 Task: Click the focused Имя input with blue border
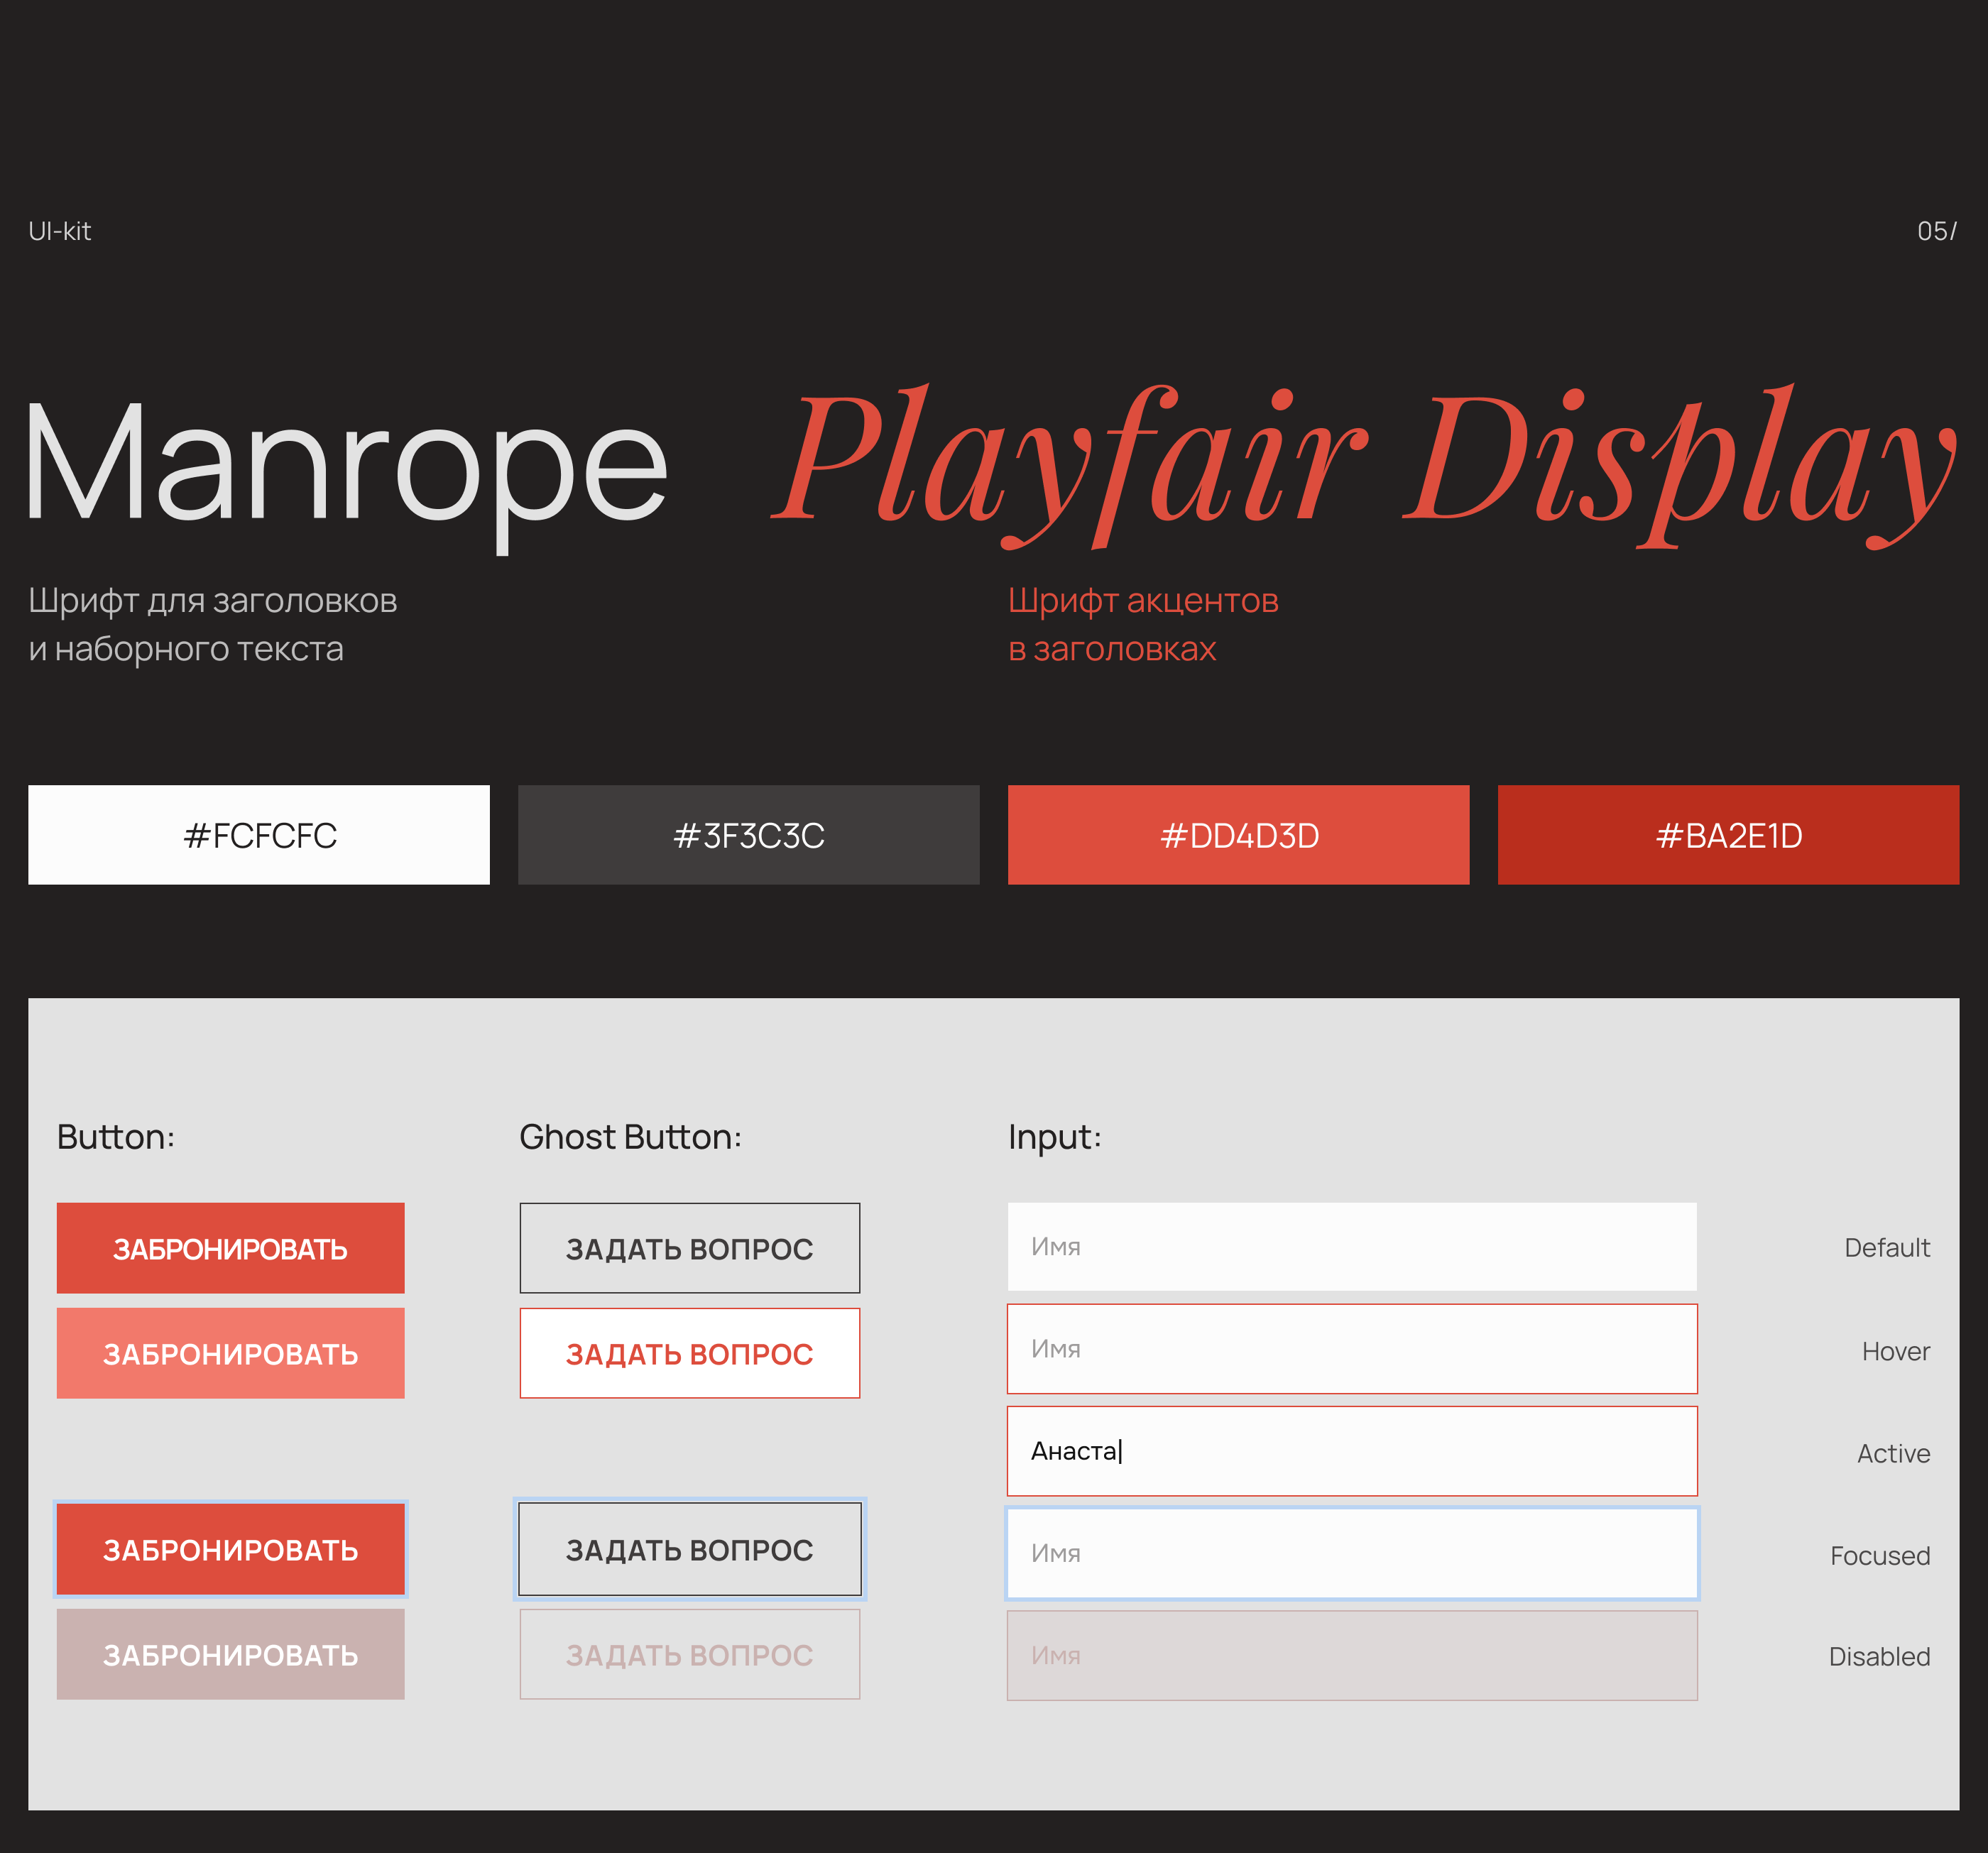pyautogui.click(x=1351, y=1553)
